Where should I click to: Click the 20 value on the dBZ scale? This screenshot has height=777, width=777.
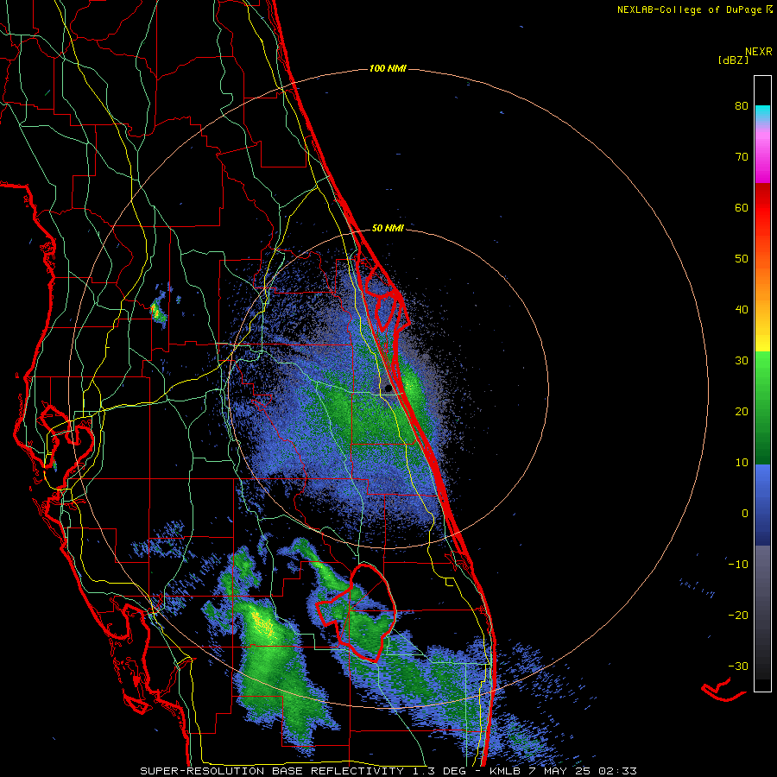tap(742, 412)
